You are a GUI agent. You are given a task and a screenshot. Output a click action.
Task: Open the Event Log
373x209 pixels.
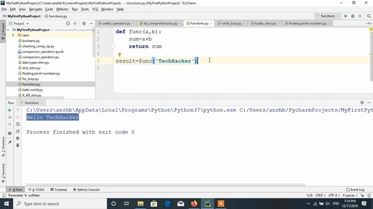(x=355, y=190)
